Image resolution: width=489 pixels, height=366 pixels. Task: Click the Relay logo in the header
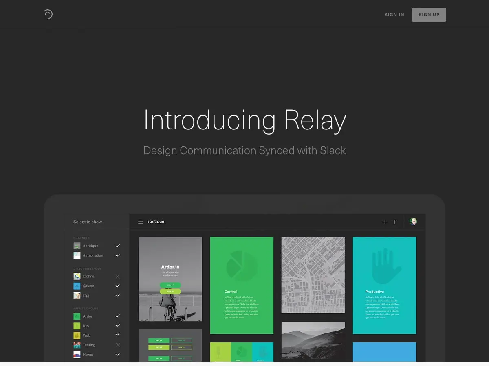pos(48,14)
